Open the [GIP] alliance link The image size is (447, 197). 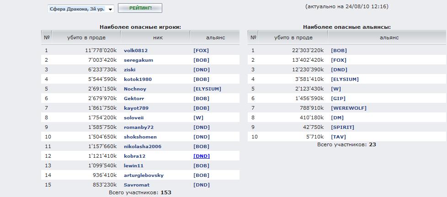click(338, 98)
